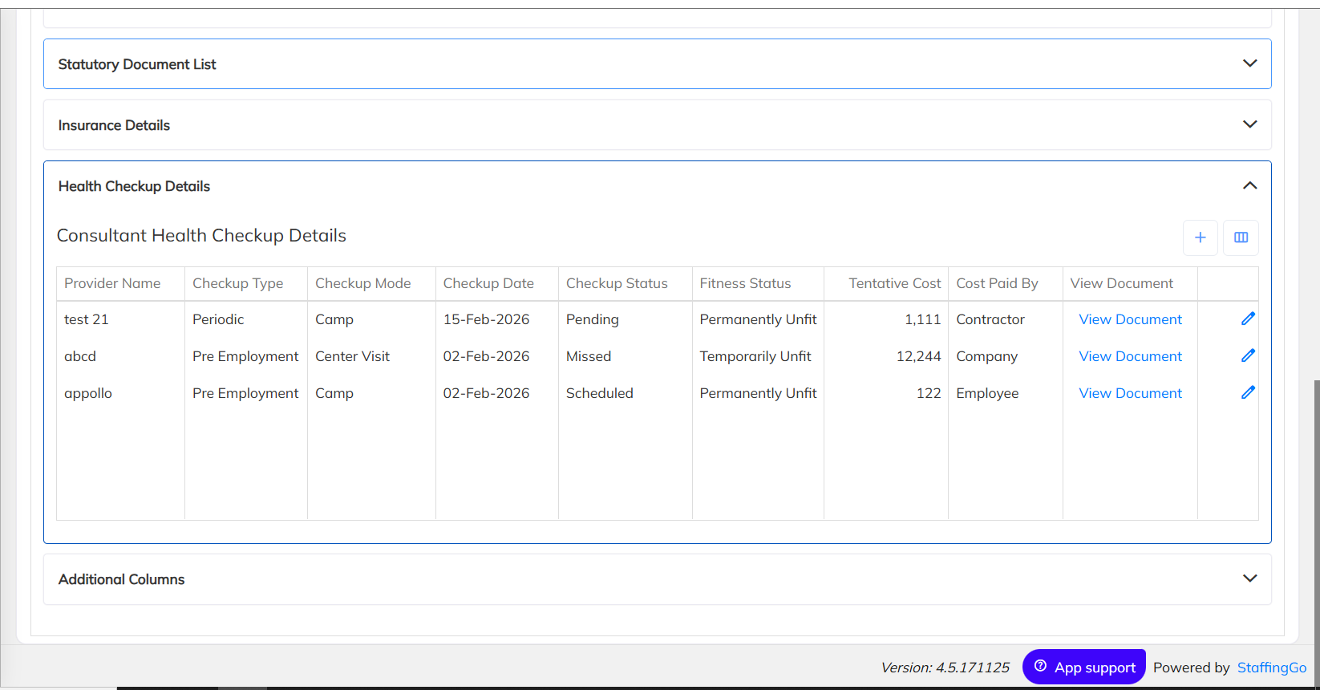
Task: Expand the Additional Columns section
Action: (658, 579)
